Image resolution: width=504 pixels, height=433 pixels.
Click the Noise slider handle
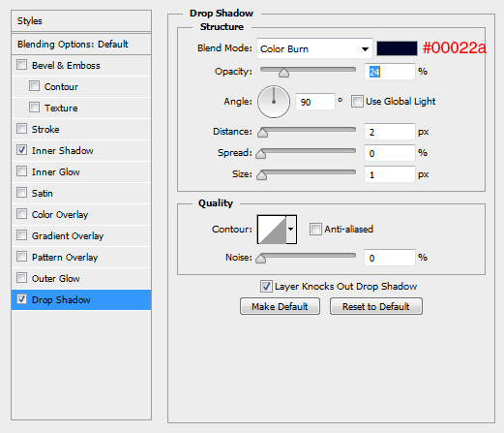pos(261,259)
